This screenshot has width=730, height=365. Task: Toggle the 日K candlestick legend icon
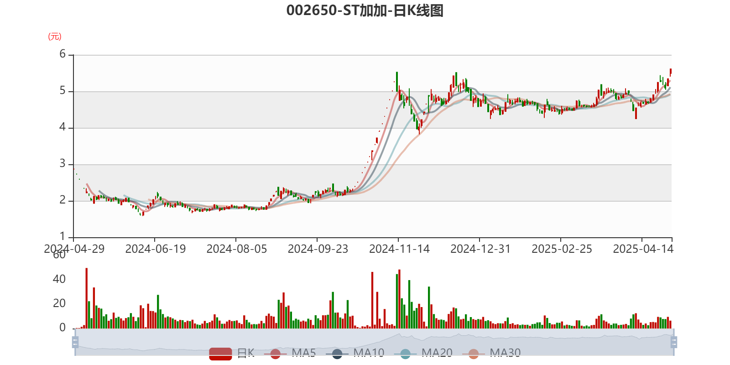click(x=221, y=353)
